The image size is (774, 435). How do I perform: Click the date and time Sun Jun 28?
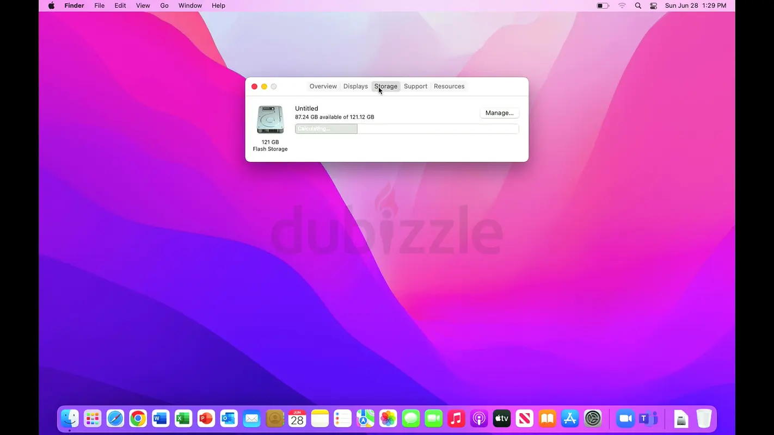click(x=696, y=5)
